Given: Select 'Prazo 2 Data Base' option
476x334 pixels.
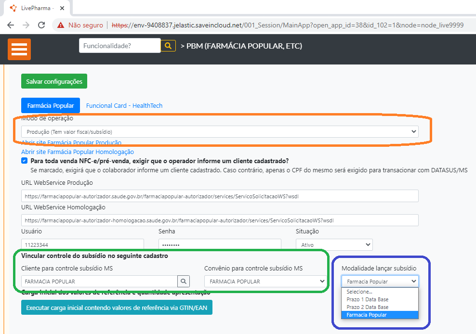Looking at the screenshot, I should coord(367,307).
